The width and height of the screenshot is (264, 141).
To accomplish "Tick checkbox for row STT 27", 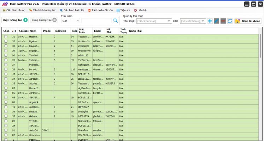I will pyautogui.click(x=6, y=65).
